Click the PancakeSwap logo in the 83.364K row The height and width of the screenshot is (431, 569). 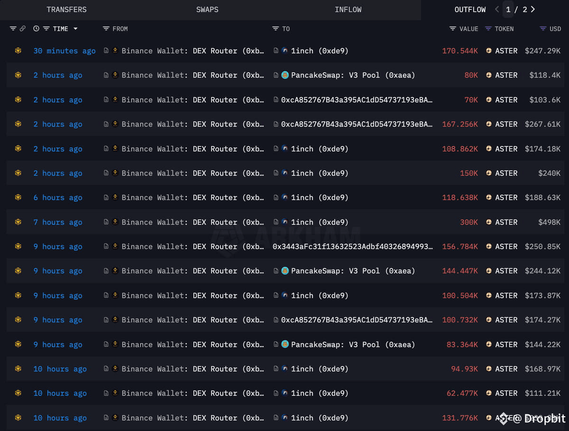(x=285, y=344)
